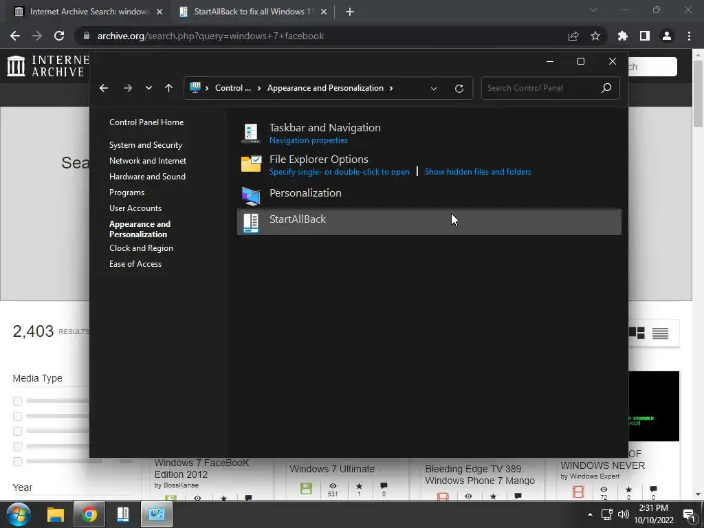
Task: Share this page via Chrome share icon
Action: pyautogui.click(x=573, y=36)
